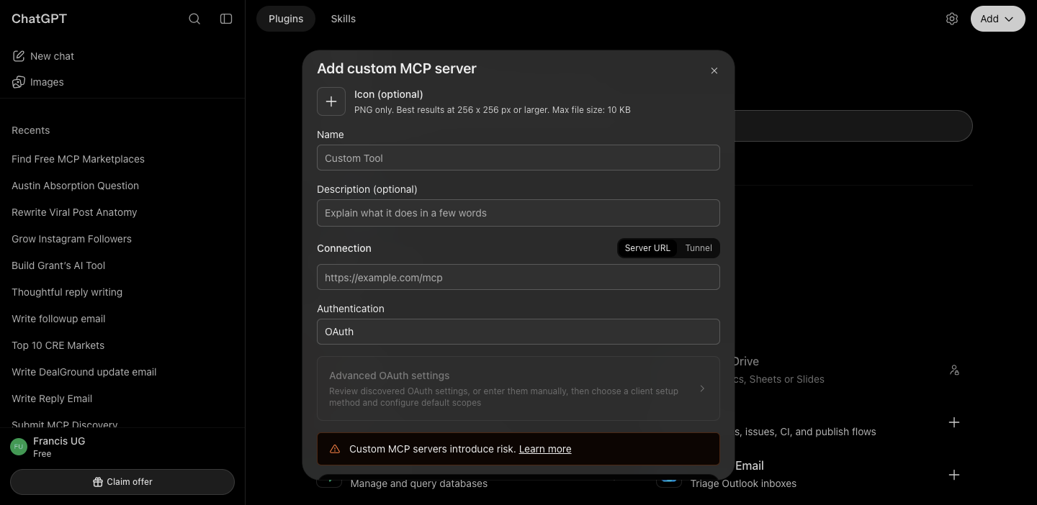This screenshot has height=505, width=1037.
Task: Click the search bar behind the dialog
Action: [853, 126]
